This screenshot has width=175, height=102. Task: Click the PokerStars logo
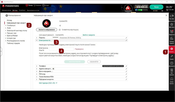[10, 6]
